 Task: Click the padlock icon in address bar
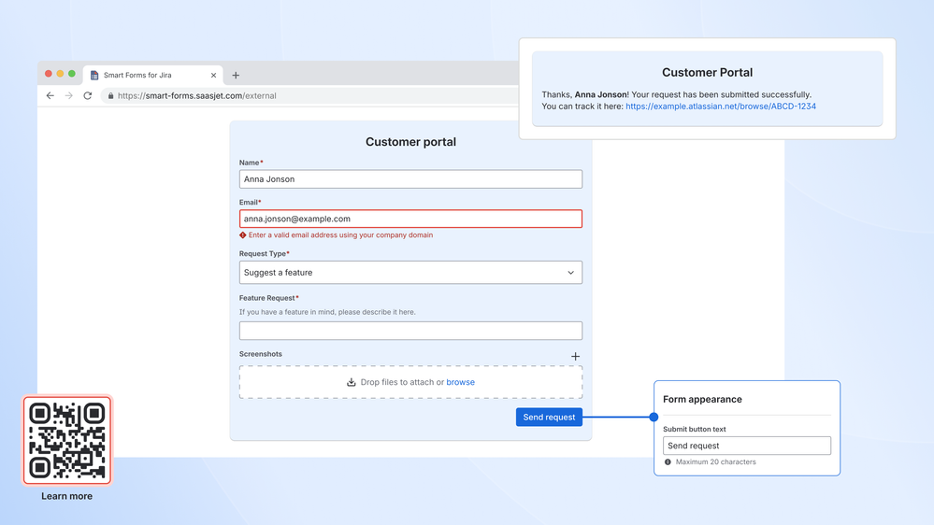pyautogui.click(x=111, y=96)
